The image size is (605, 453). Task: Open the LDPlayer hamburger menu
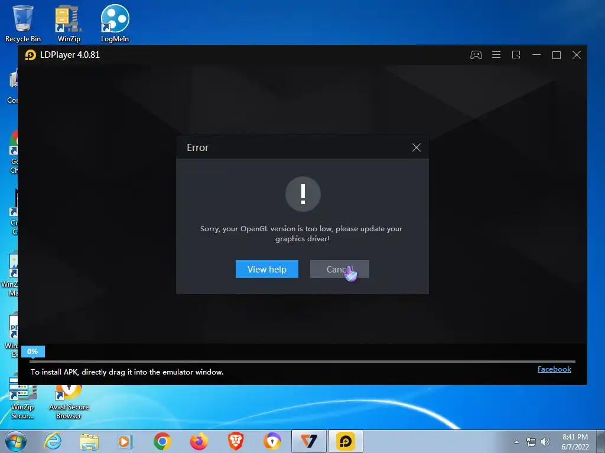496,55
